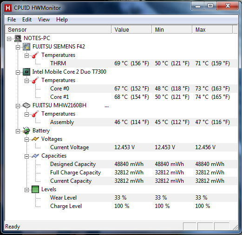This screenshot has width=242, height=235.
Task: Collapse the Battery node
Action: [18, 131]
